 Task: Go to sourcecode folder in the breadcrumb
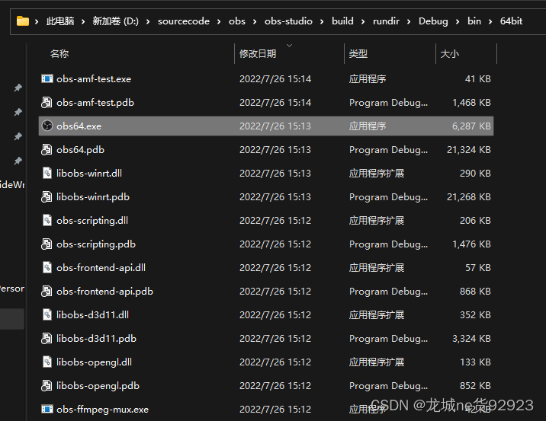pos(184,21)
